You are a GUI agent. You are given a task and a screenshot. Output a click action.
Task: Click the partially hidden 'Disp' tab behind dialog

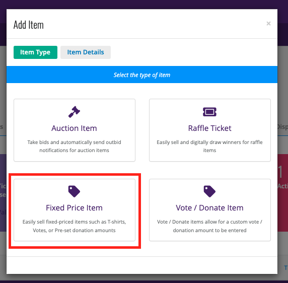[282, 127]
